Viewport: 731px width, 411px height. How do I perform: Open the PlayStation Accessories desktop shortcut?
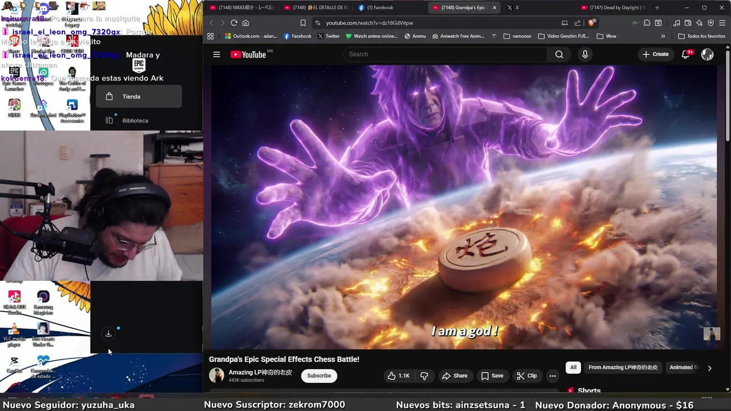click(72, 111)
